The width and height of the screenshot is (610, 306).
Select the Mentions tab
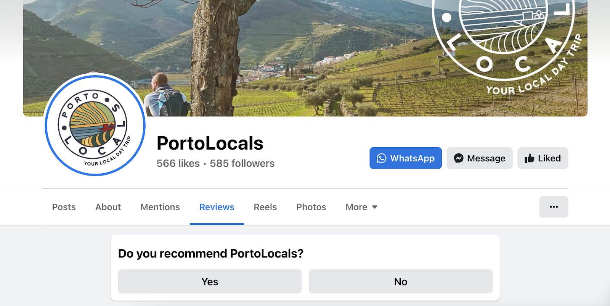160,207
